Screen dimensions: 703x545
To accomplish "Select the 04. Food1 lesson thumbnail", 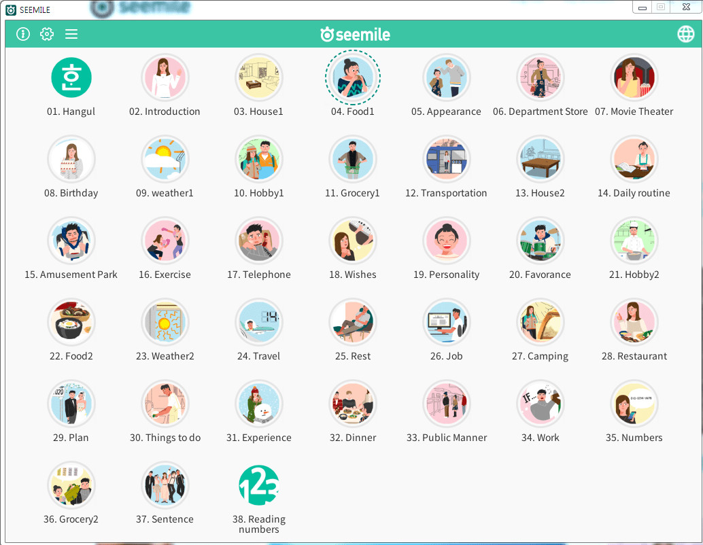I will (x=353, y=77).
